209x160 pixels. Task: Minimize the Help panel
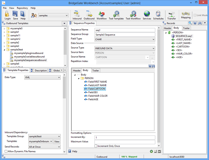pyautogui.click(x=155, y=151)
